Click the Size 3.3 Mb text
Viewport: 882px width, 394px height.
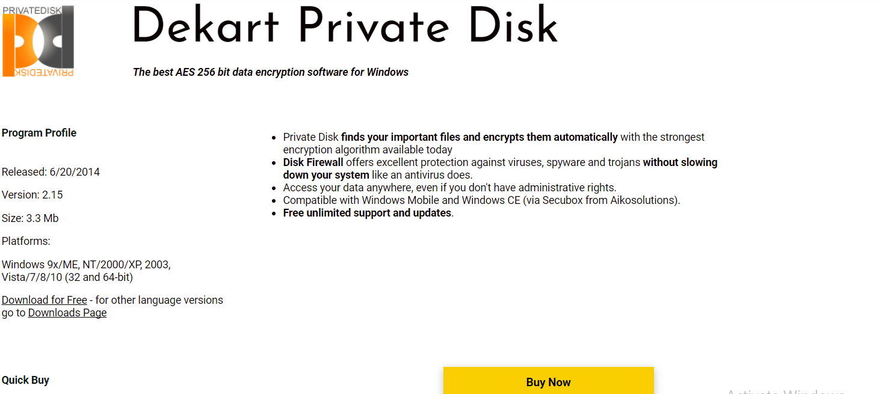(x=30, y=218)
